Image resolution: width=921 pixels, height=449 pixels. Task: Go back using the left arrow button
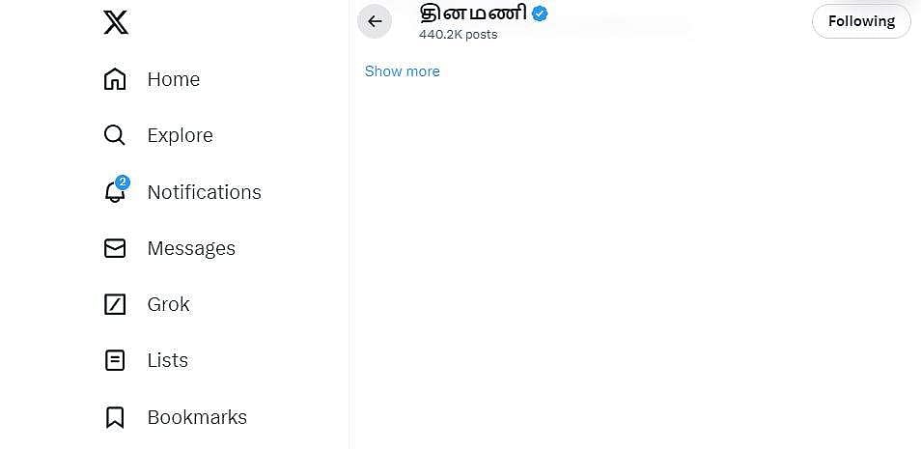[375, 21]
